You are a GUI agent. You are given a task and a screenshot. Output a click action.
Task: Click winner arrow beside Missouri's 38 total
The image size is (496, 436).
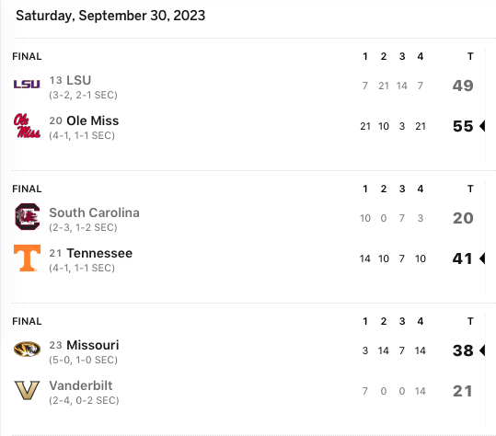[x=482, y=350]
